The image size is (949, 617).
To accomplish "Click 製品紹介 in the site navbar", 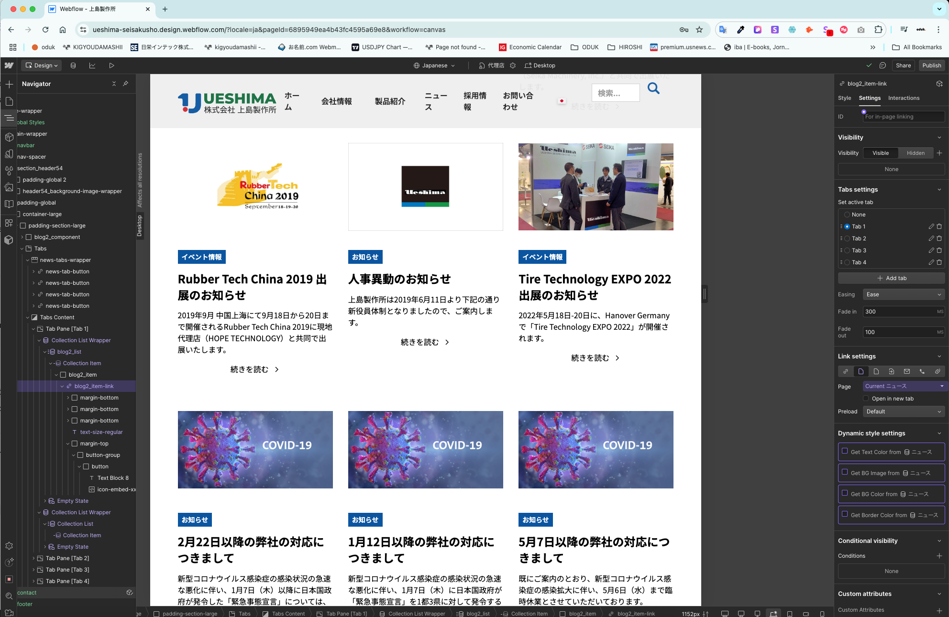I will click(390, 101).
